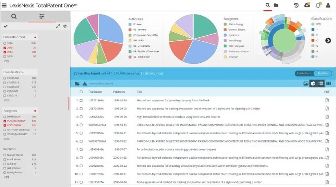
Task: Show more assignees
Action: click(7, 139)
